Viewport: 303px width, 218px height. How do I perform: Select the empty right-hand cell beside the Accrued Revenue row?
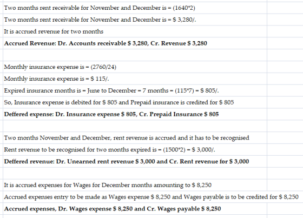pos(285,43)
